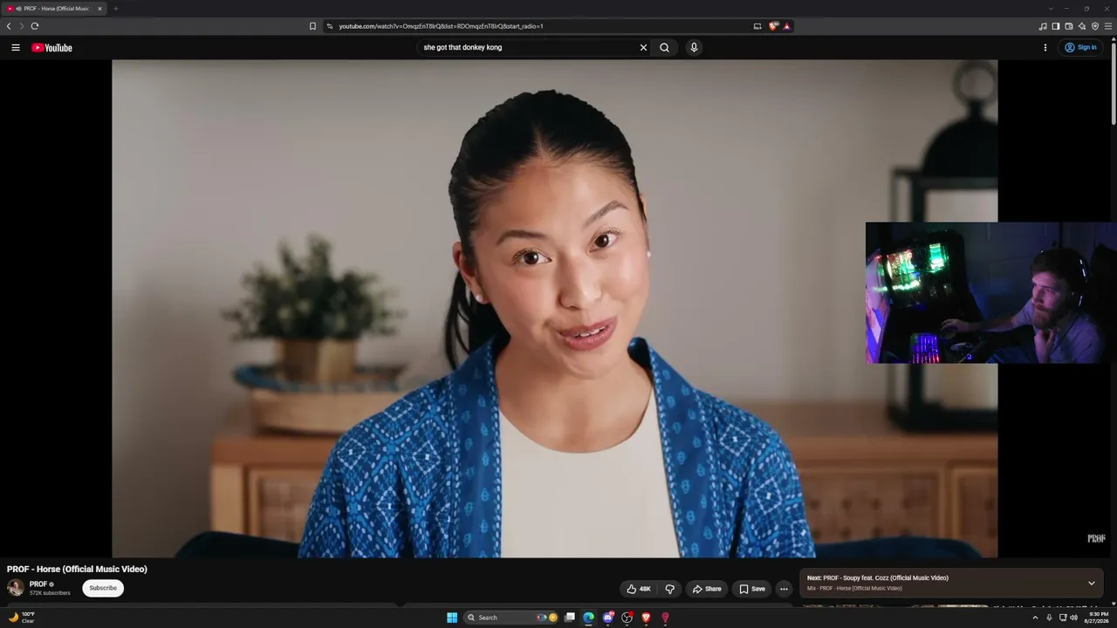Start voice search with the microphone

pos(694,48)
